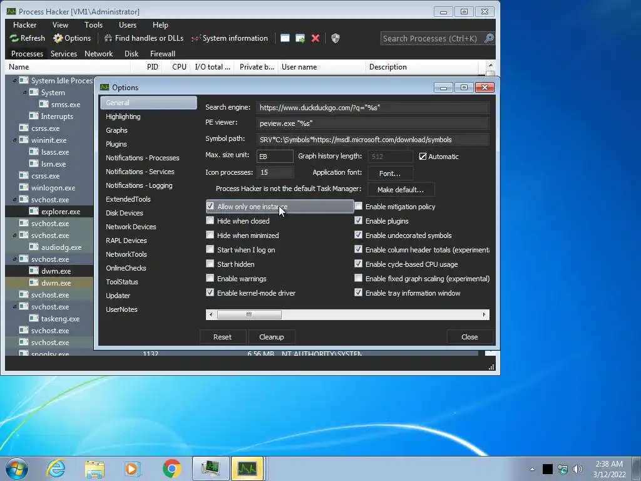Switch to the Network tab
The width and height of the screenshot is (641, 481).
point(98,54)
